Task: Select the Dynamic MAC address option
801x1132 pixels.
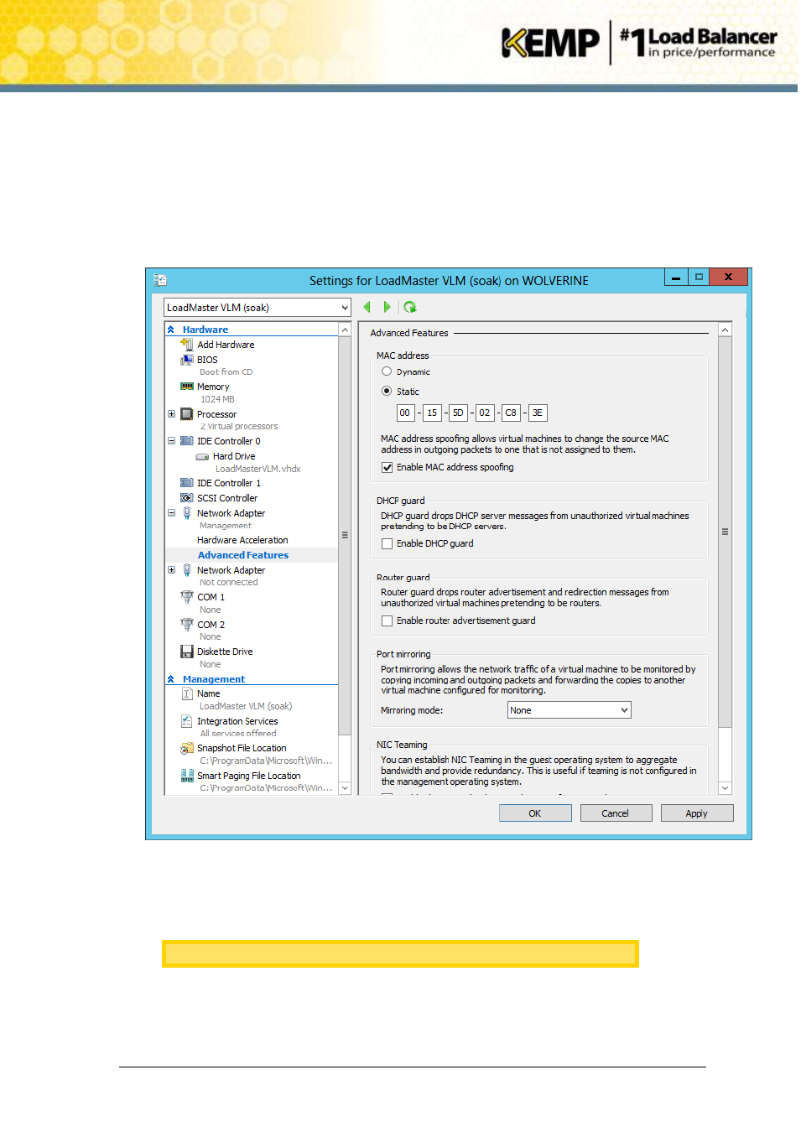Action: pyautogui.click(x=387, y=371)
